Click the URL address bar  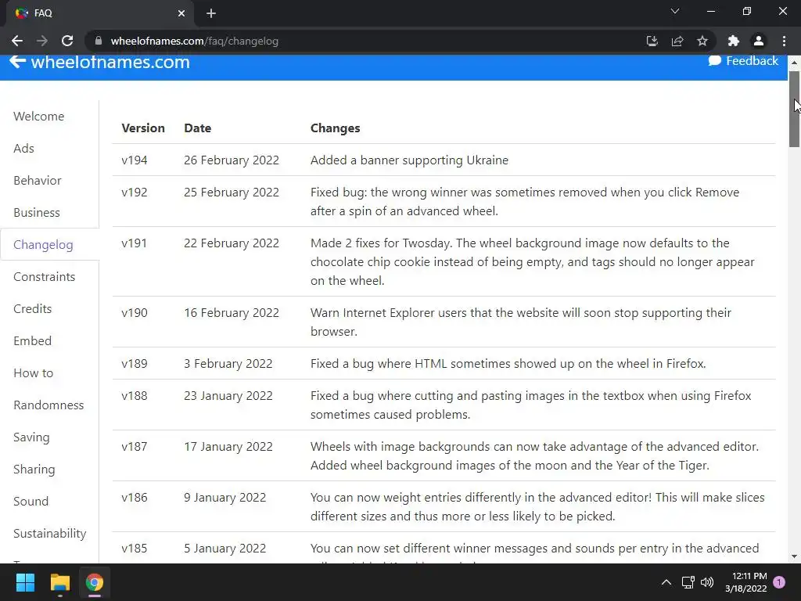point(368,41)
